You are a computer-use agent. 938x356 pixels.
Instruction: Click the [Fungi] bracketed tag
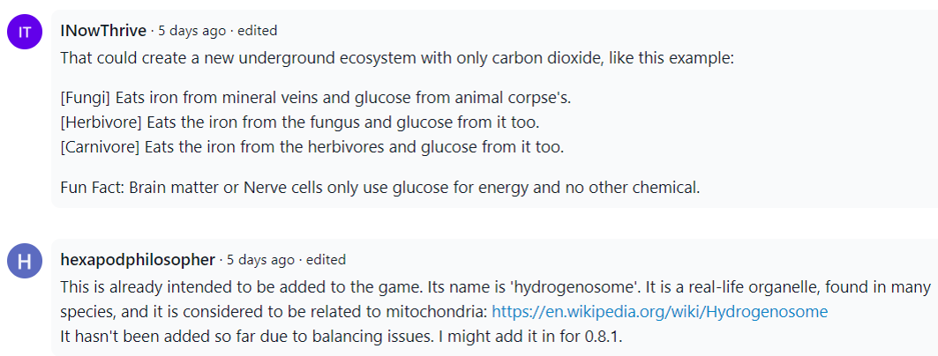coord(86,97)
